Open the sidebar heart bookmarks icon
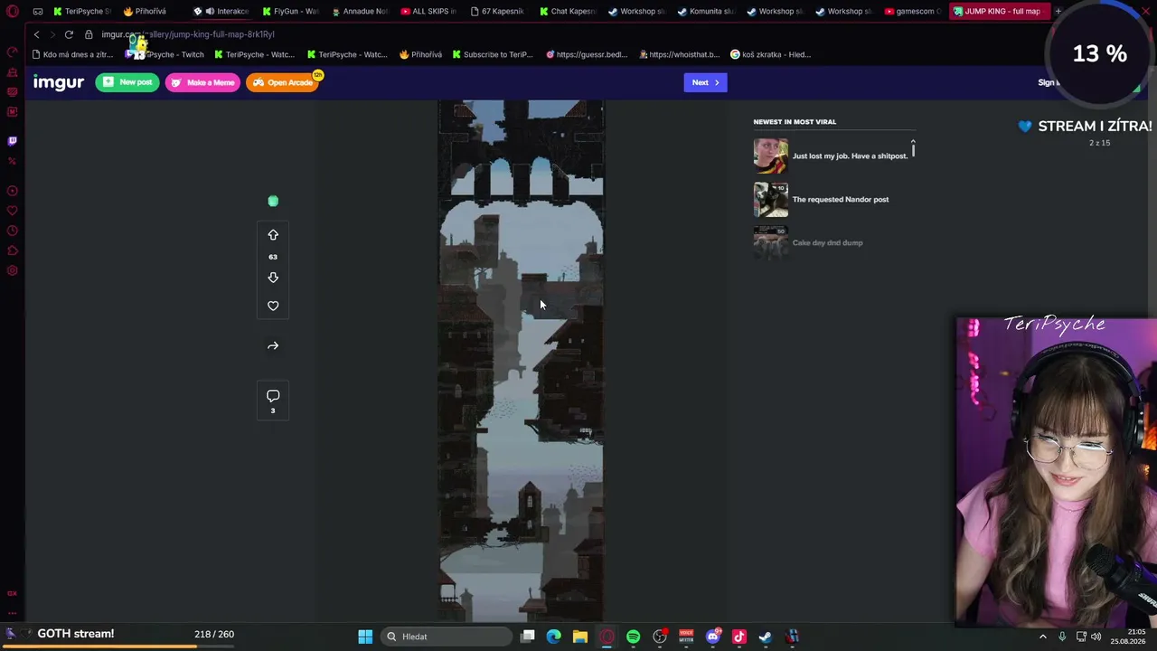Image resolution: width=1157 pixels, height=651 pixels. pyautogui.click(x=12, y=211)
